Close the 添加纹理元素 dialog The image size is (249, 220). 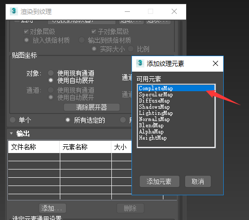[x=215, y=63]
